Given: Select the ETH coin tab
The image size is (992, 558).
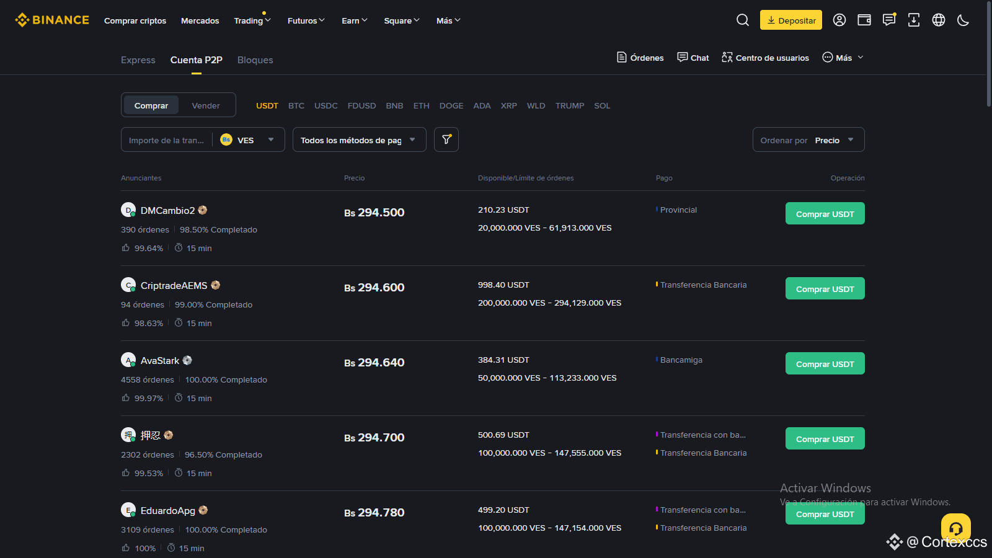Looking at the screenshot, I should pyautogui.click(x=422, y=105).
